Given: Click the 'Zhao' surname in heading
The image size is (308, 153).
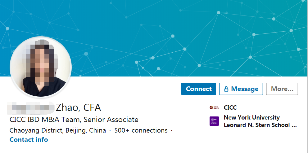Looking at the screenshot, I should (67, 107).
